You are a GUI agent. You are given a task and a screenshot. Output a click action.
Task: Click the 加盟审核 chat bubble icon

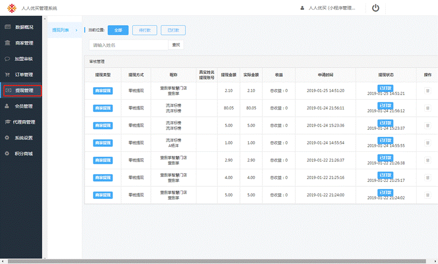pyautogui.click(x=7, y=59)
